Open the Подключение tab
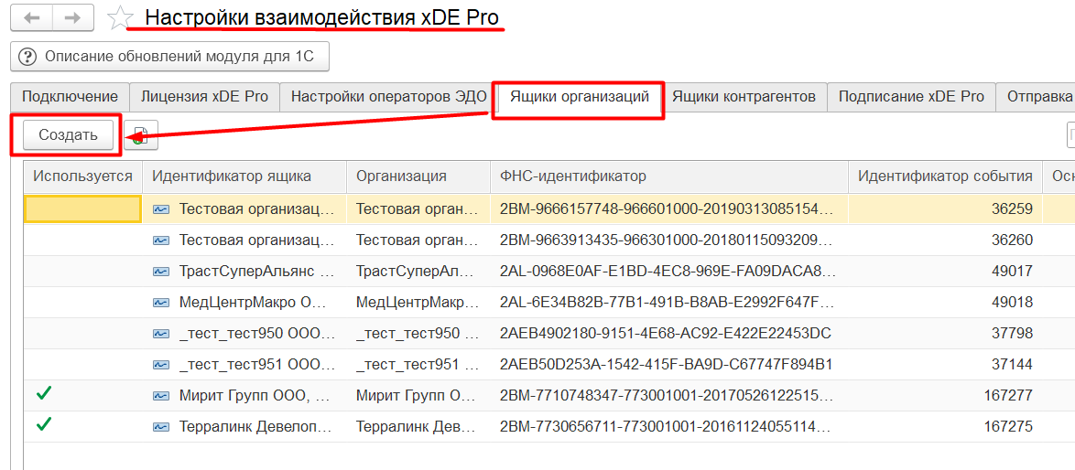1075x470 pixels. (x=70, y=97)
